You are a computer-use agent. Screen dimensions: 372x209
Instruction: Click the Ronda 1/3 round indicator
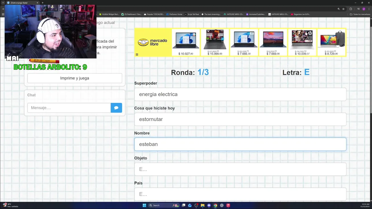tap(190, 72)
